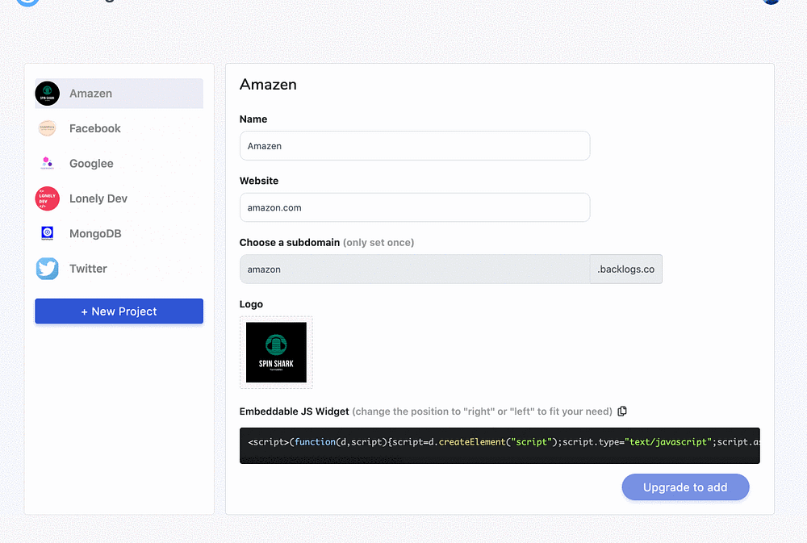Open the Facebook project
This screenshot has height=543, width=807.
point(119,128)
